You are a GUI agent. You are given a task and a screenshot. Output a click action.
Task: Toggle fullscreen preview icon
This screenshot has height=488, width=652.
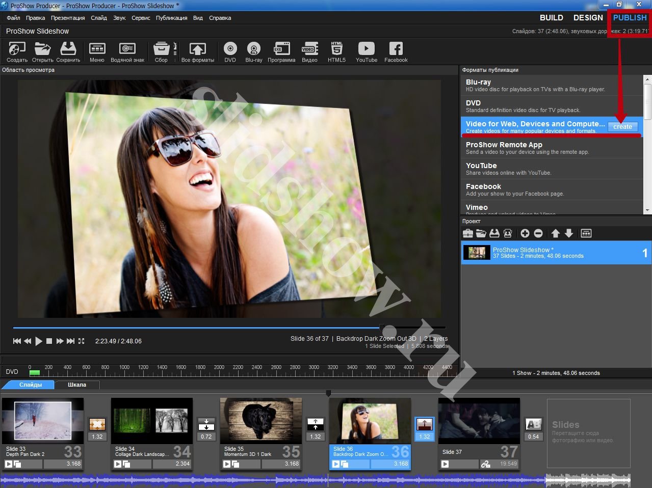pyautogui.click(x=81, y=341)
